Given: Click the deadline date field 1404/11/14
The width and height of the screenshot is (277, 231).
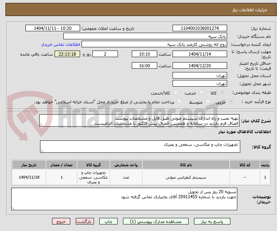Looking at the screenshot, I should coord(199,54).
